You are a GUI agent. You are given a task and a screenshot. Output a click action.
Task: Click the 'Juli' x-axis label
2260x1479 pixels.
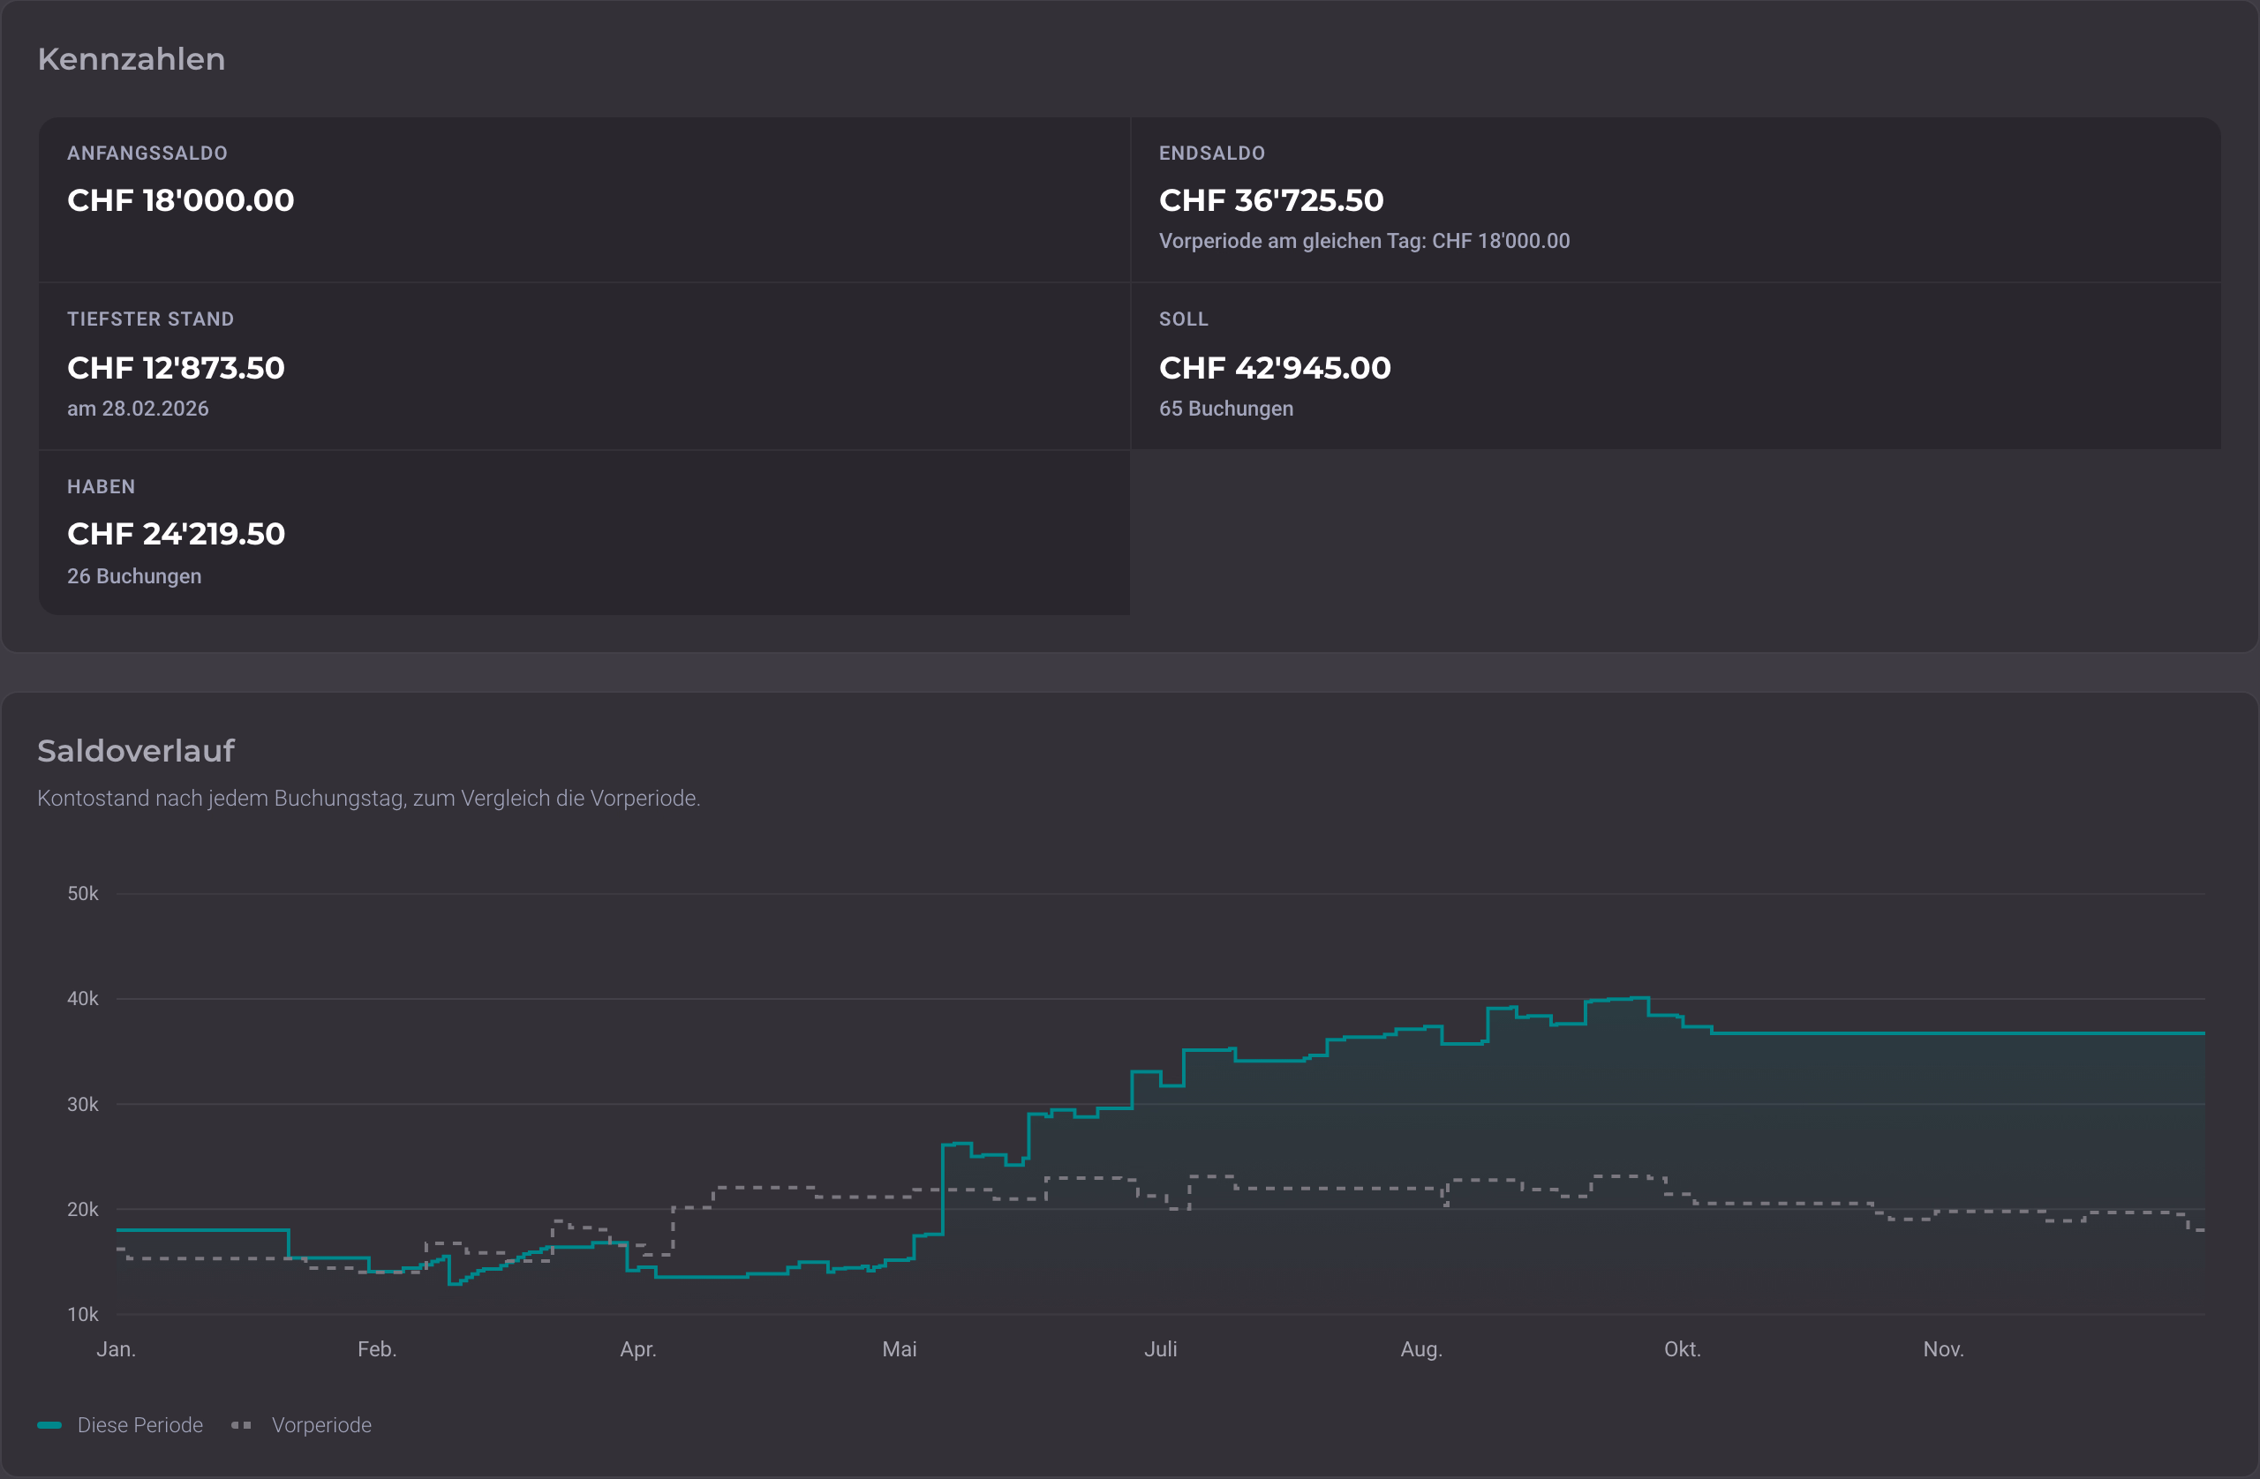[1160, 1349]
